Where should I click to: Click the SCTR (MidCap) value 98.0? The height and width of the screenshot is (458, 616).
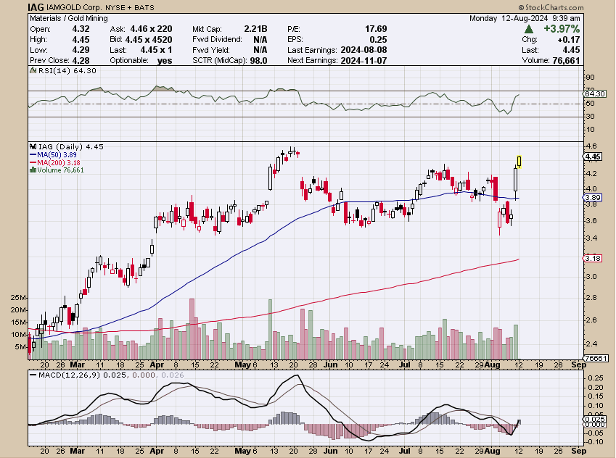coord(259,60)
